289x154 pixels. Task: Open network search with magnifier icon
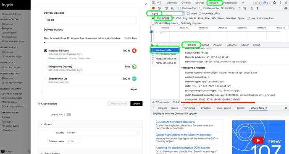coord(172,8)
